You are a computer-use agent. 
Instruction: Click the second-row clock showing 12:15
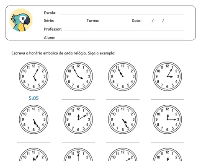[x=167, y=119]
